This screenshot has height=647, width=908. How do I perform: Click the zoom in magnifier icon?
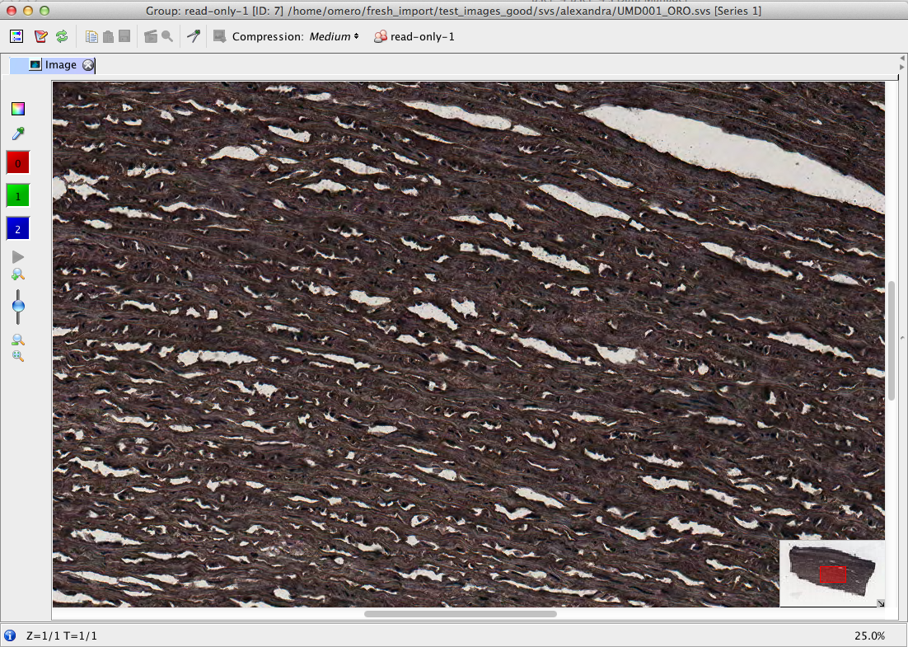(x=18, y=274)
